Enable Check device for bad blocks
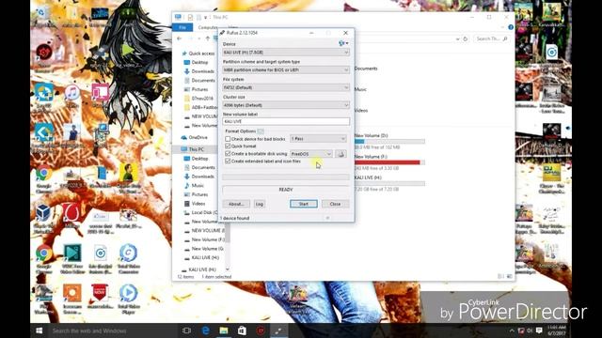Image resolution: width=602 pixels, height=338 pixels. (228, 139)
